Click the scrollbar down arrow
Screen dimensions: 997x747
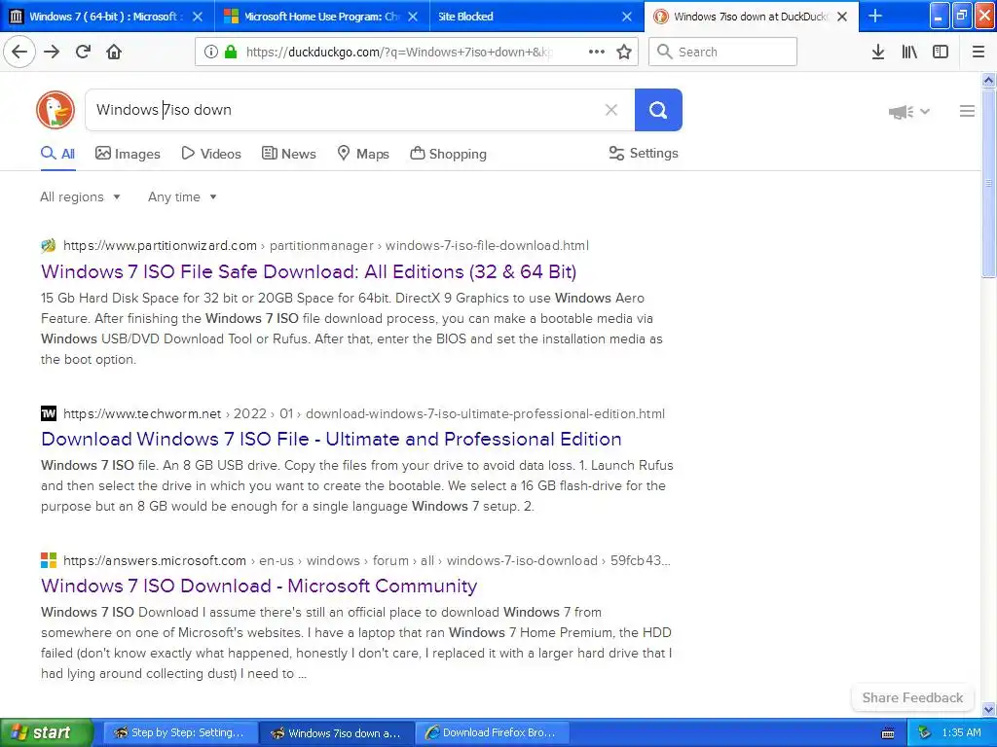989,709
